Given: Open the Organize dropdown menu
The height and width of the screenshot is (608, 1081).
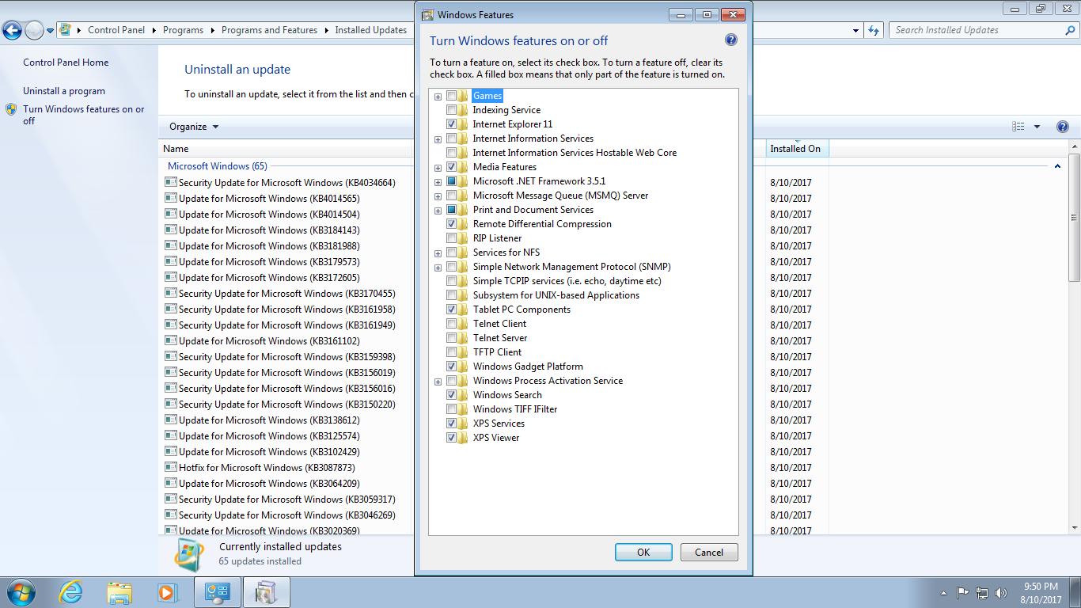Looking at the screenshot, I should coord(194,127).
